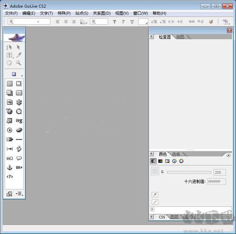
Task: Click the remove link button
Action: (x=200, y=22)
